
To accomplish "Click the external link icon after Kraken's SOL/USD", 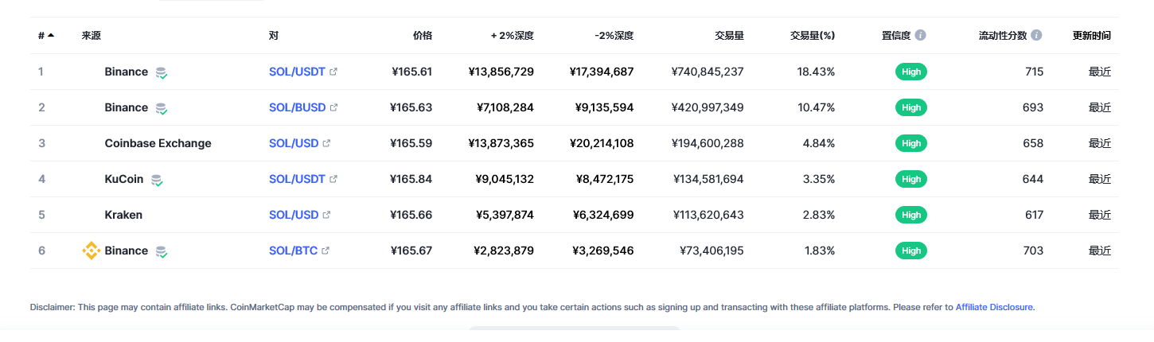I will [x=326, y=215].
